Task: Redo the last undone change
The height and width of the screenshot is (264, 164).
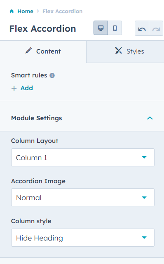Action: (156, 28)
